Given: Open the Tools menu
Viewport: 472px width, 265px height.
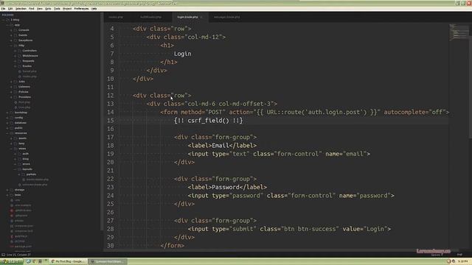Looking at the screenshot, I should pyautogui.click(x=57, y=9).
